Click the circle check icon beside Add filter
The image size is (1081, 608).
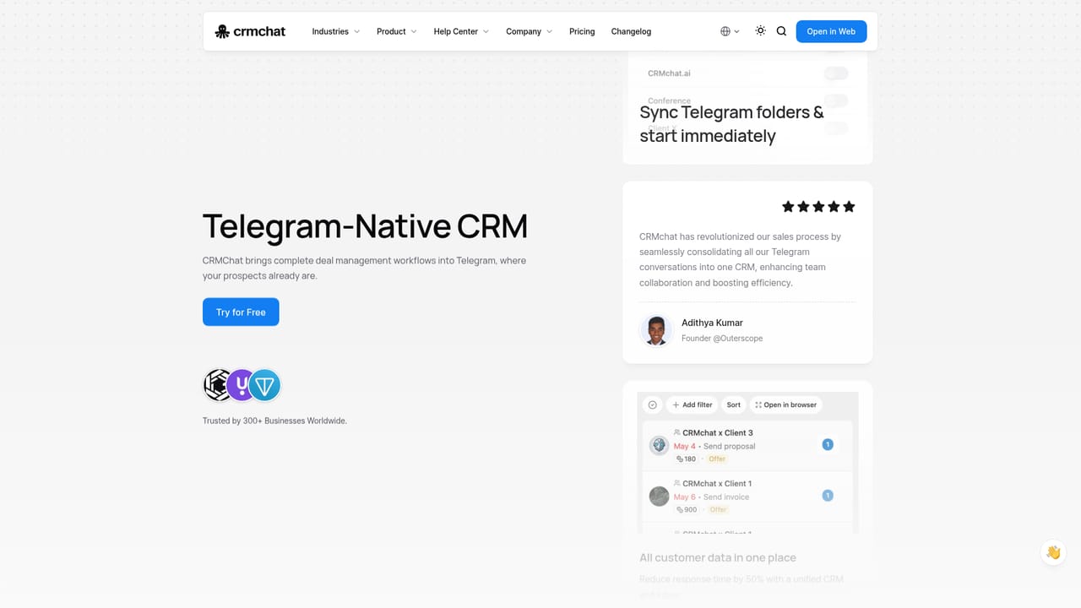653,404
